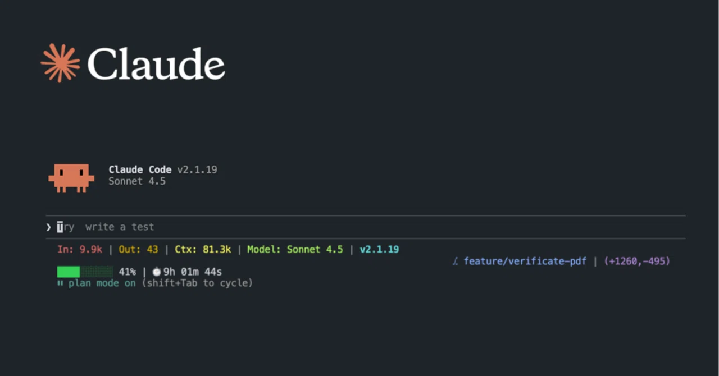The width and height of the screenshot is (719, 376).
Task: Click the prompt chevron at input line
Action: click(49, 227)
